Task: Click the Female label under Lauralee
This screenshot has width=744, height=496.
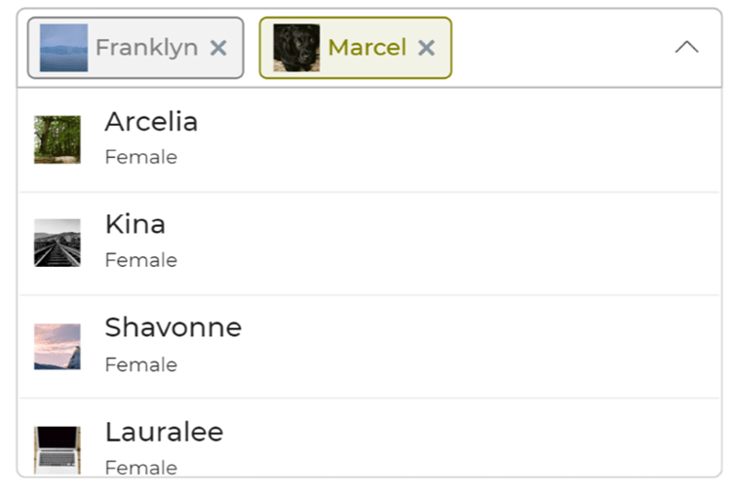Action: pos(141,468)
